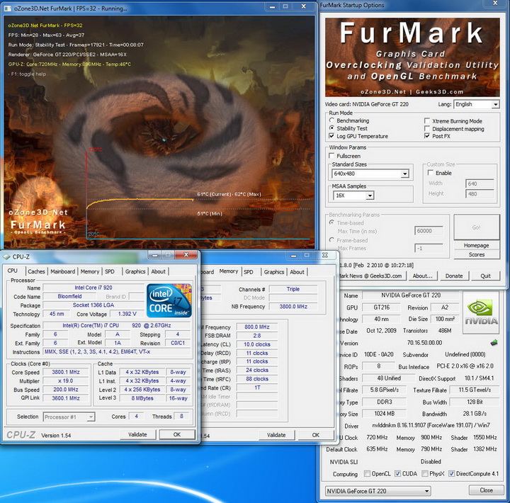The height and width of the screenshot is (503, 510).
Task: Toggle PhysX computing checkbox
Action: point(424,474)
